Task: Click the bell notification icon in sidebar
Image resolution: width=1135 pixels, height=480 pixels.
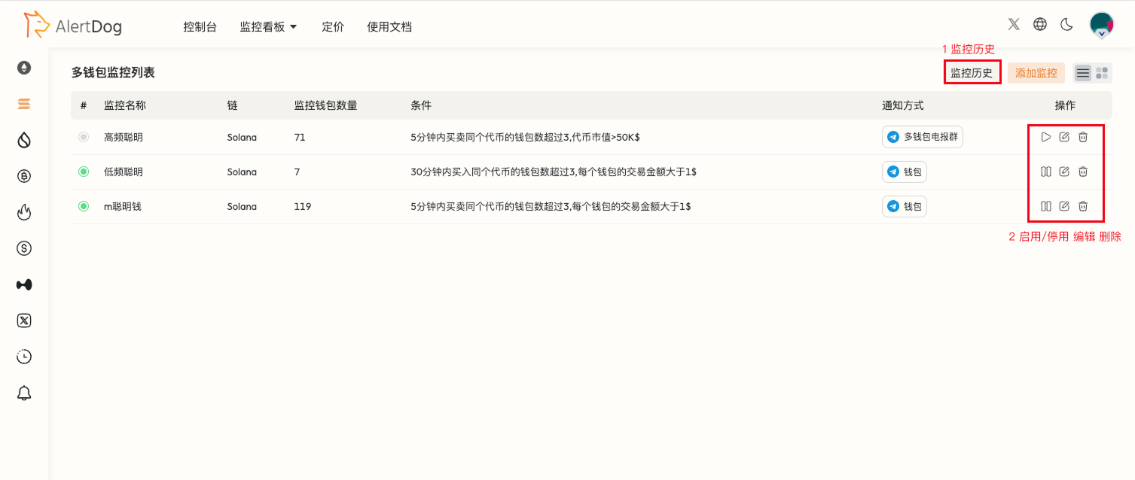Action: tap(23, 393)
